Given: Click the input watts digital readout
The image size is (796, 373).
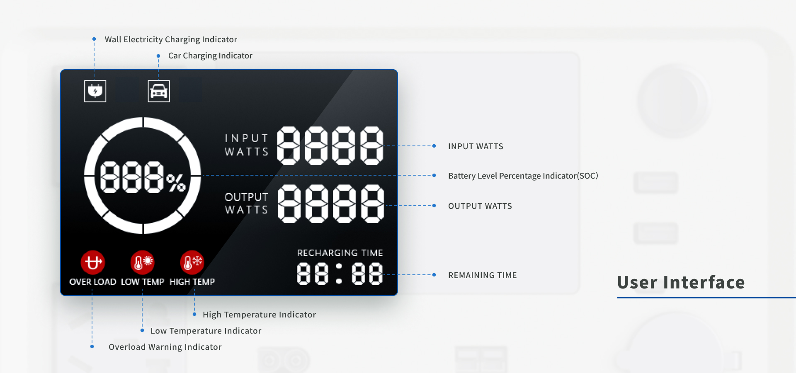Looking at the screenshot, I should pos(330,146).
